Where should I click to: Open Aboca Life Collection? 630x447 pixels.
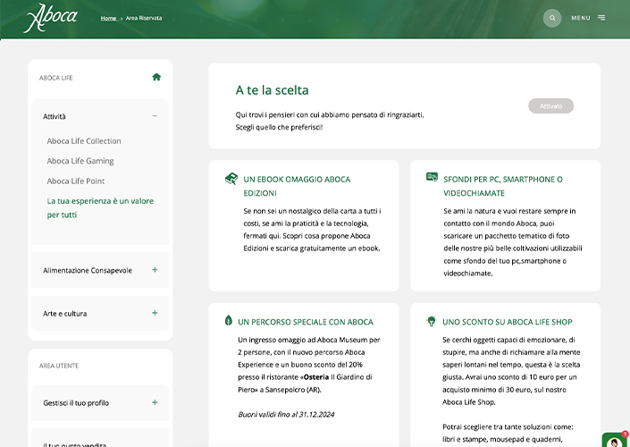(84, 141)
